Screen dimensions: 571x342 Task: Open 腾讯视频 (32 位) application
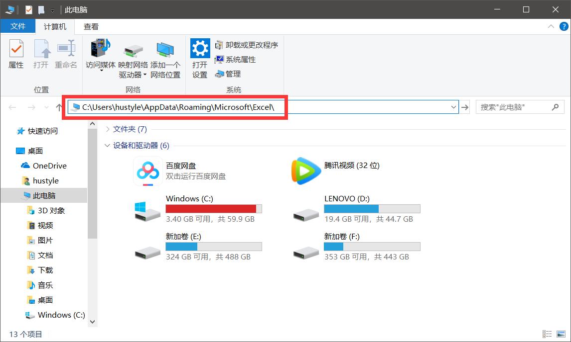[306, 170]
